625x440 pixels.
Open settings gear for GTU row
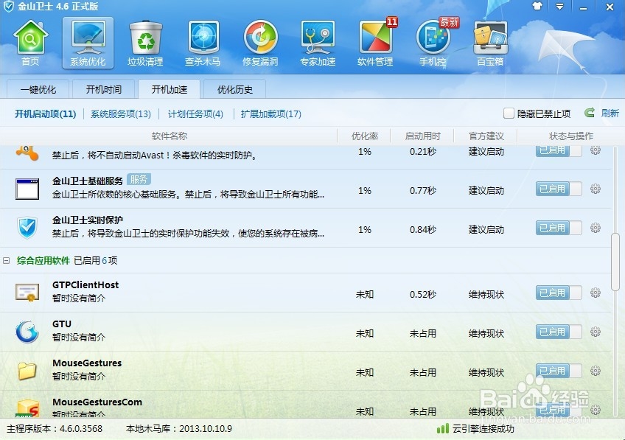[x=596, y=332]
